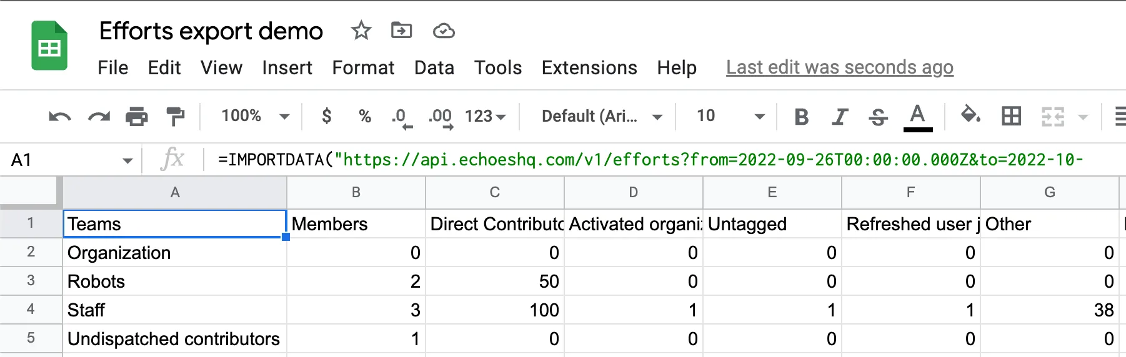This screenshot has height=357, width=1126.
Task: Select column F header
Action: (x=911, y=192)
